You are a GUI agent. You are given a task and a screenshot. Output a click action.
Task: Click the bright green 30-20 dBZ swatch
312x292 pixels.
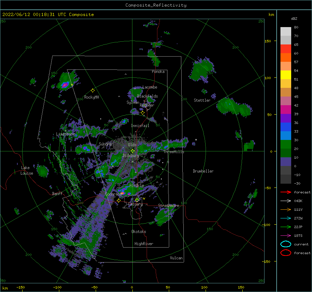(x=286, y=144)
